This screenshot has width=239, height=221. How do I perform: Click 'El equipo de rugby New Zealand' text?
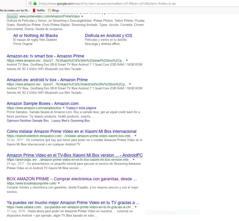click(35, 40)
